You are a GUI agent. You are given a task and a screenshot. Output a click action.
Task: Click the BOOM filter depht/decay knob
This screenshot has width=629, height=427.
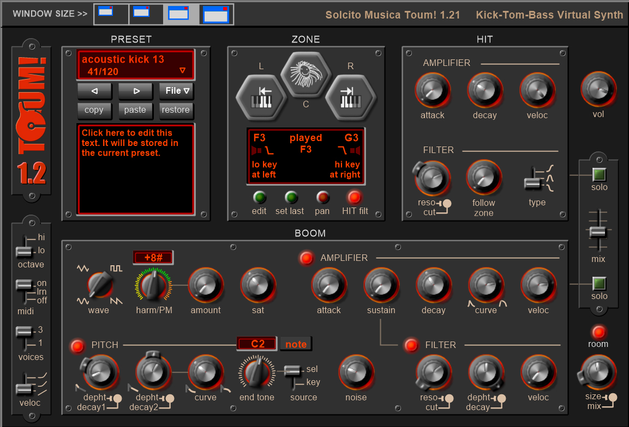coord(486,372)
